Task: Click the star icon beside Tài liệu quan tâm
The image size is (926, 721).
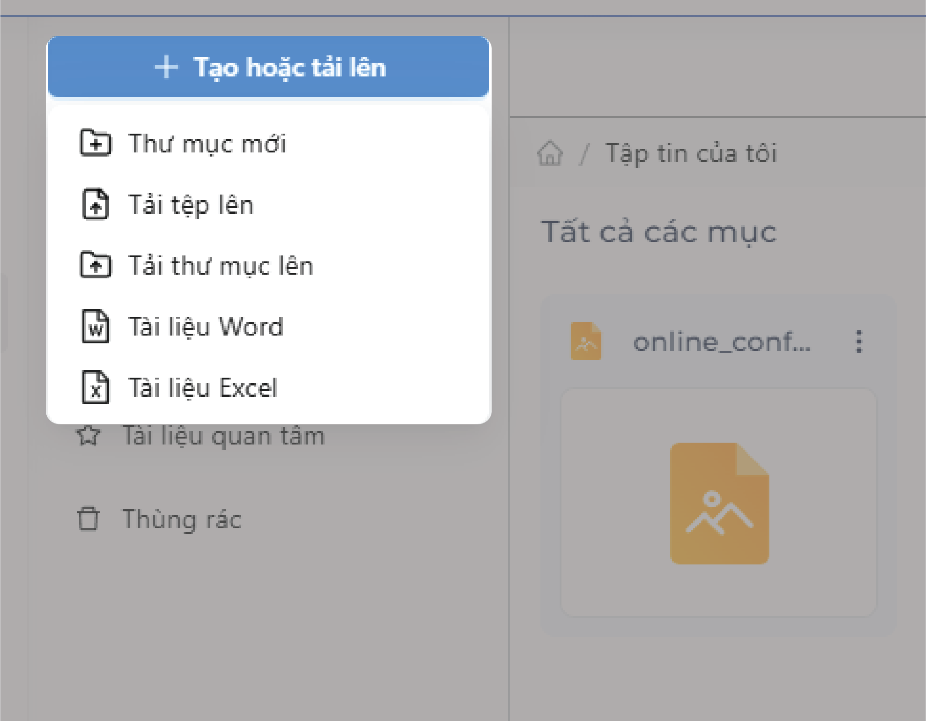Action: tap(88, 435)
